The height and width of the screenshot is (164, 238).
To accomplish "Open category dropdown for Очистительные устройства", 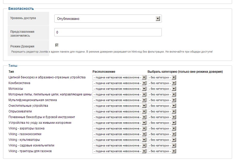I will tap(162, 106).
